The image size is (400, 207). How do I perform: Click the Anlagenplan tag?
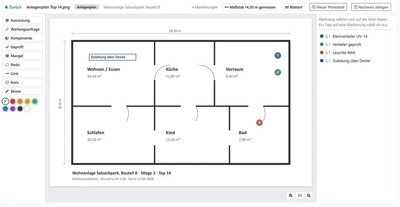pos(86,7)
